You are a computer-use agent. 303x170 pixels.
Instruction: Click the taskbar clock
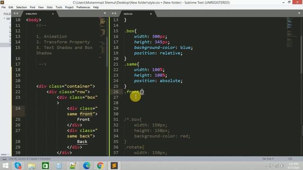(x=294, y=166)
